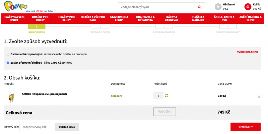Image resolution: width=268 pixels, height=134 pixels.
Task: Open Hračky pro holky menu
Action: 40,19
